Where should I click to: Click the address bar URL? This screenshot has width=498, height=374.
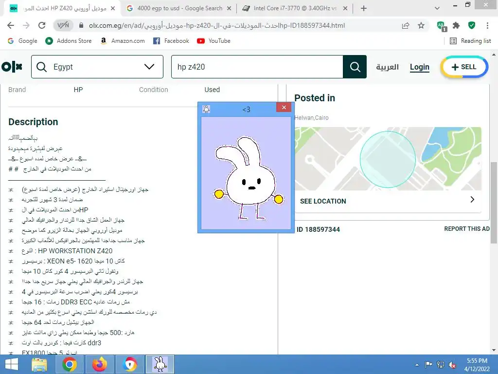[216, 25]
